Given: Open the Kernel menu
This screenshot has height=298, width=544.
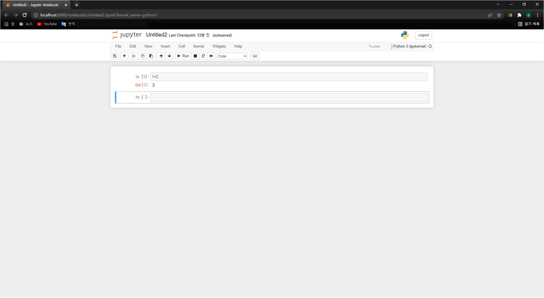Looking at the screenshot, I should pyautogui.click(x=198, y=46).
